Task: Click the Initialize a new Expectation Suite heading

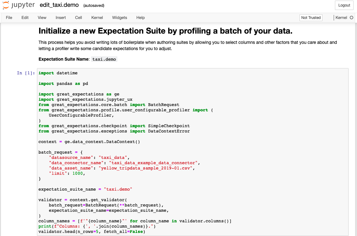Action: [x=165, y=31]
